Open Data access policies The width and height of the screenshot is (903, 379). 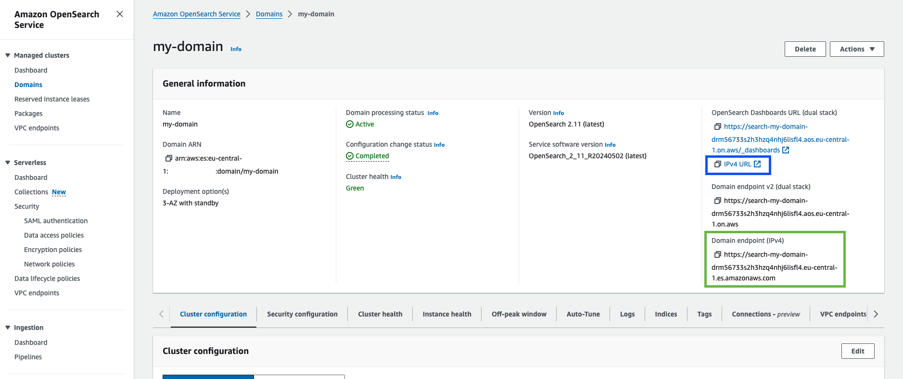(x=54, y=235)
